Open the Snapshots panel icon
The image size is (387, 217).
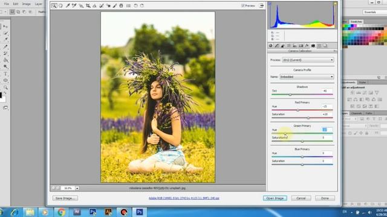[325, 46]
